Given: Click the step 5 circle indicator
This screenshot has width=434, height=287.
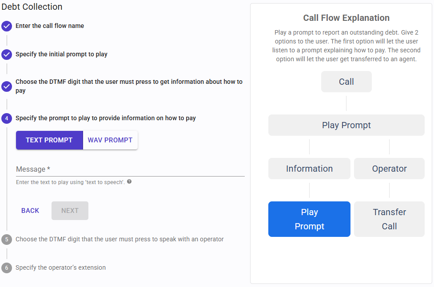Looking at the screenshot, I should tap(6, 240).
